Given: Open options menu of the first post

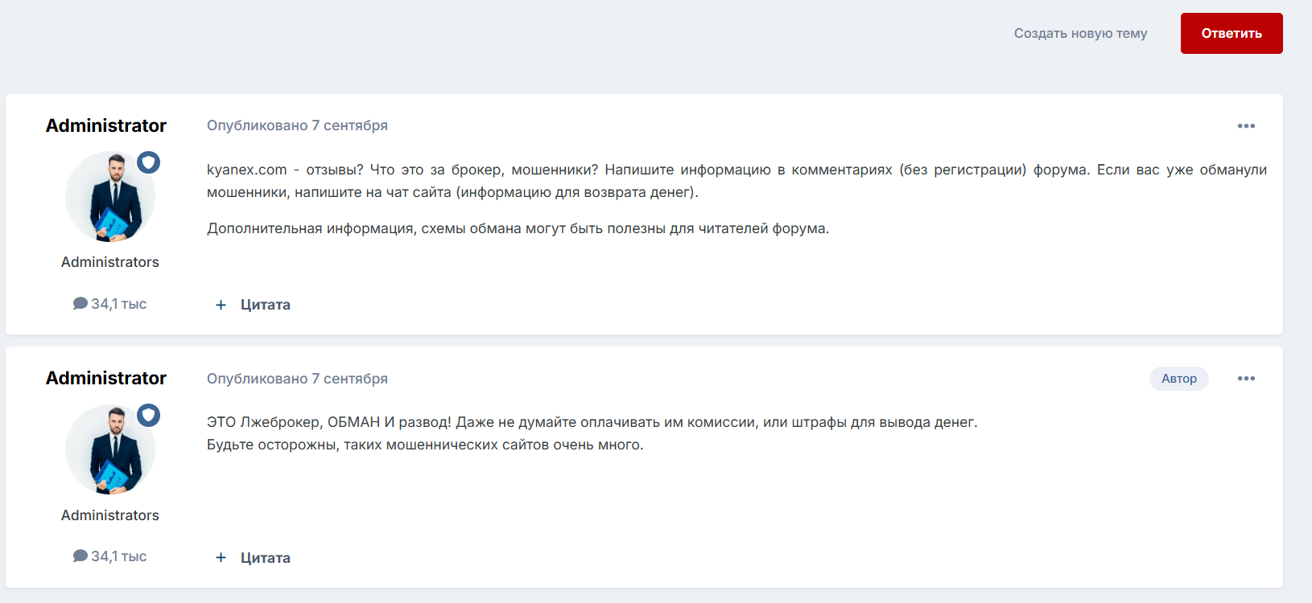Looking at the screenshot, I should (1246, 126).
